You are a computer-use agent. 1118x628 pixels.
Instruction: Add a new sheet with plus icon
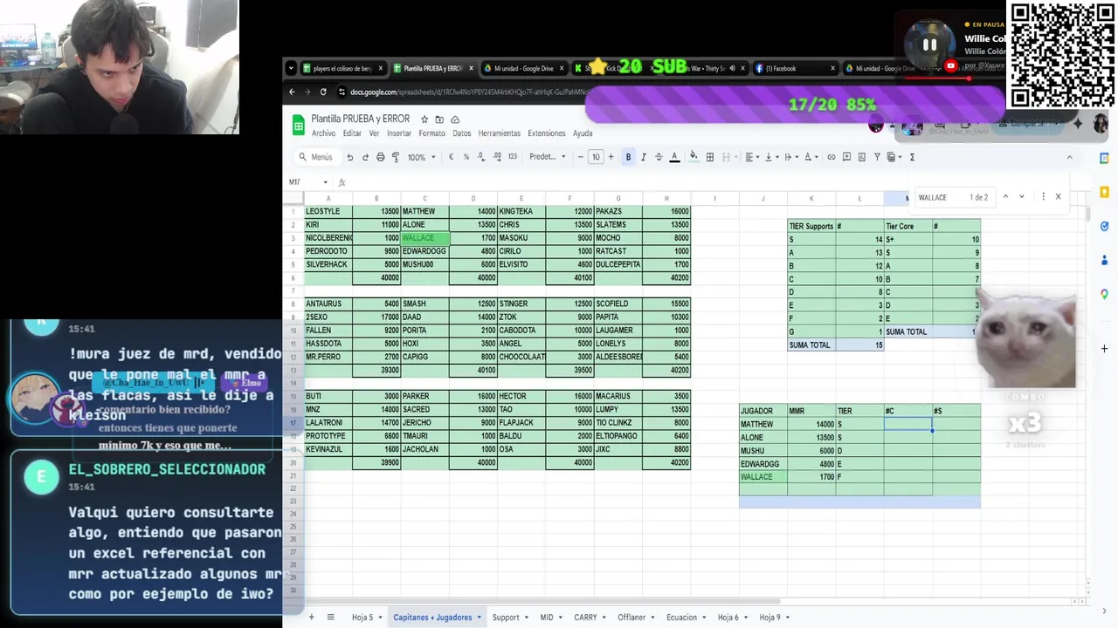pos(311,618)
